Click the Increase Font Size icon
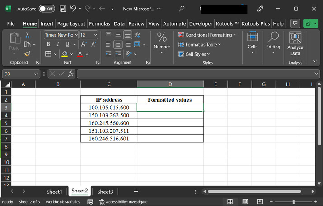The height and width of the screenshot is (206, 323). coord(84,44)
